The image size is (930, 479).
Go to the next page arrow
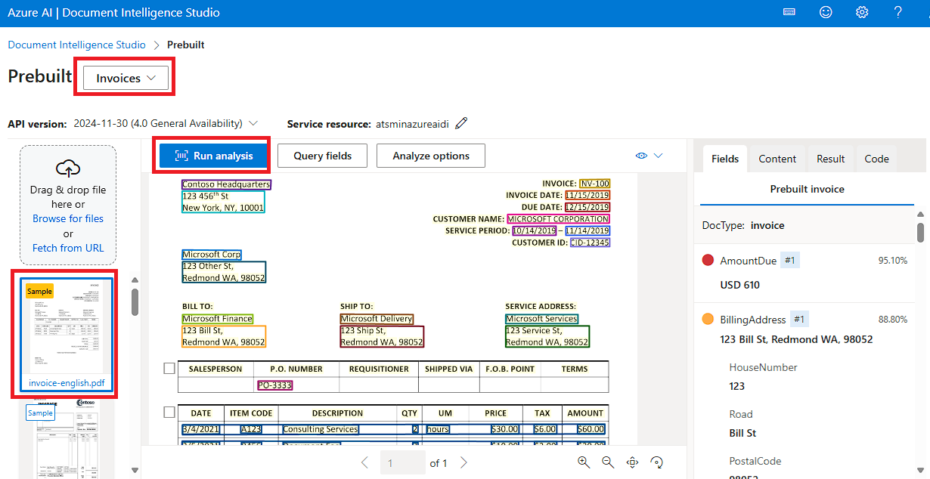pos(464,462)
